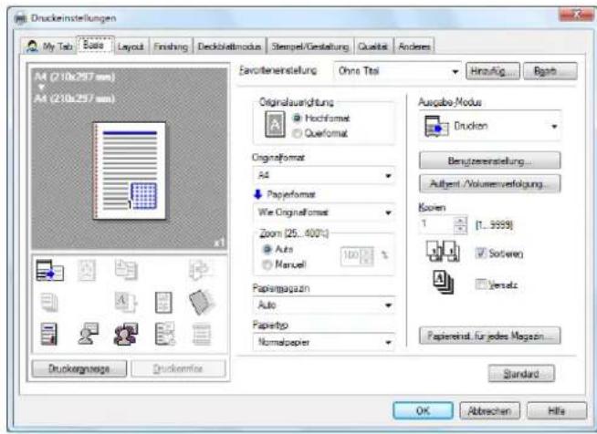Expand the Papiertyp dropdown showing Normalpapier
597x434 pixels.
tap(324, 342)
